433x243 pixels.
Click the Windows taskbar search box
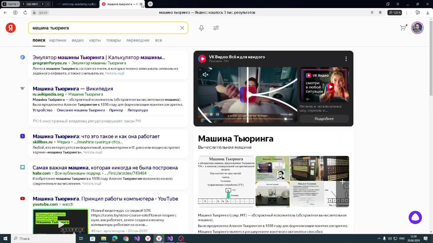pyautogui.click(x=43, y=239)
